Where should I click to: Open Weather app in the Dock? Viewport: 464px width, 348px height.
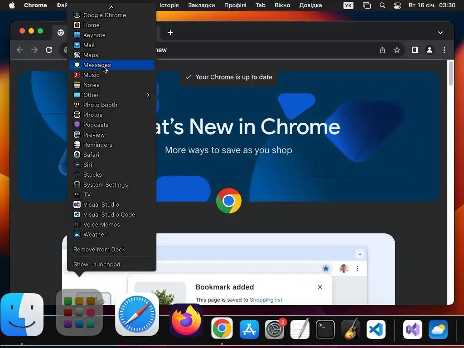[x=438, y=329]
